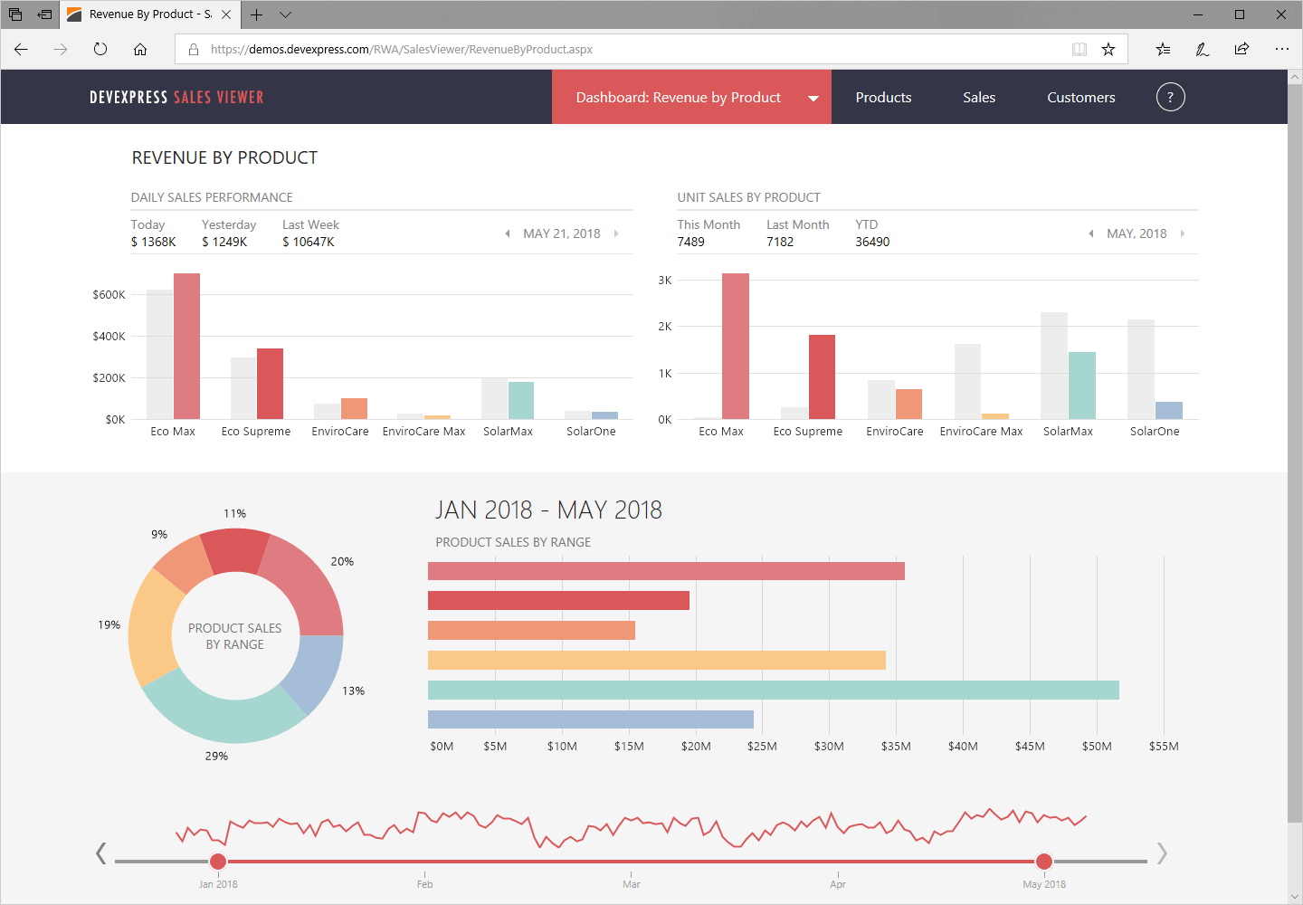The image size is (1303, 905).
Task: Click the PRODUCT SALES BY RANGE donut center label
Action: point(234,636)
